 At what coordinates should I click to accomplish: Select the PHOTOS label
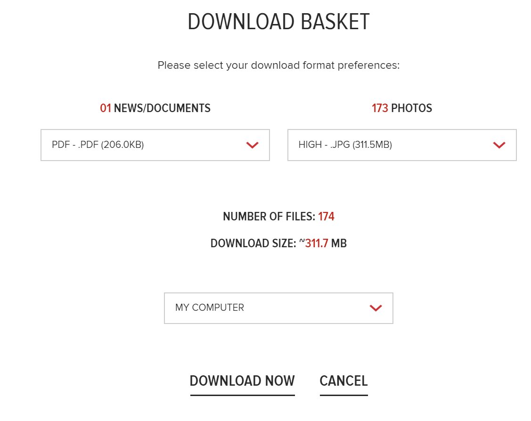click(411, 108)
